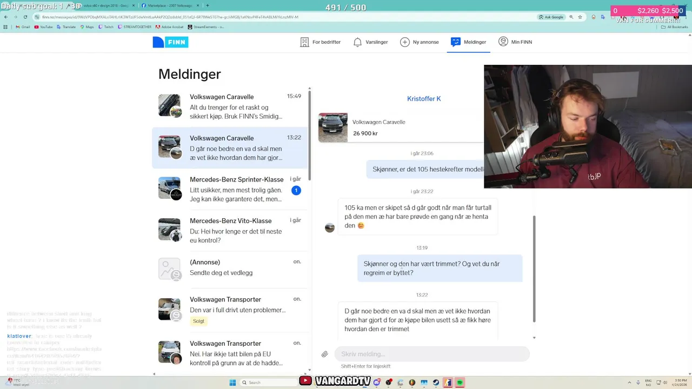Open the Translate bookmark
The height and width of the screenshot is (389, 692).
coord(66,26)
